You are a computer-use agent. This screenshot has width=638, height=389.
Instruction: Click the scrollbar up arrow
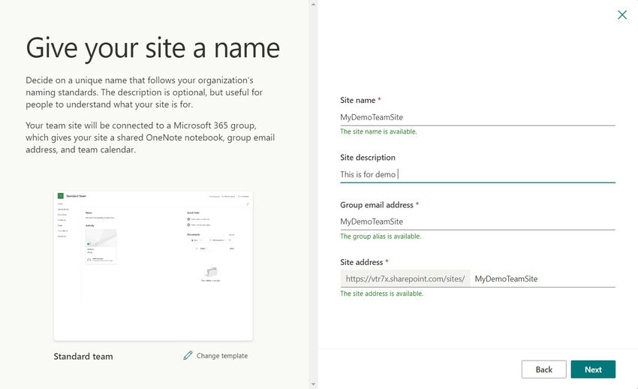[x=313, y=5]
